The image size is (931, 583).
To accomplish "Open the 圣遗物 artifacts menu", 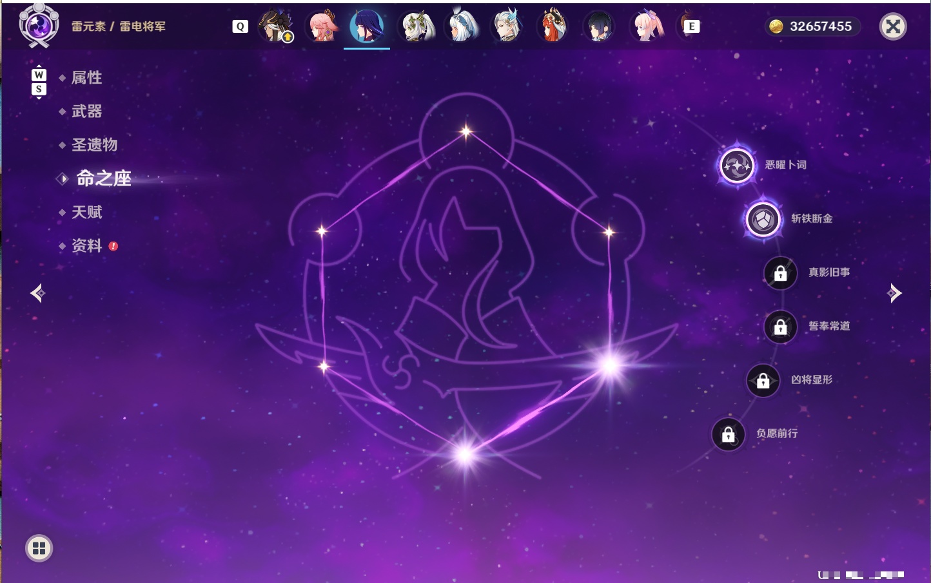I will pyautogui.click(x=94, y=145).
